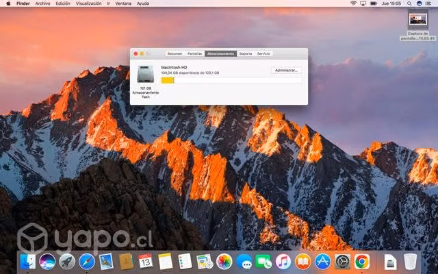Viewport: 438px width, 274px height.
Task: Open the Ayuda menu
Action: pos(143,3)
